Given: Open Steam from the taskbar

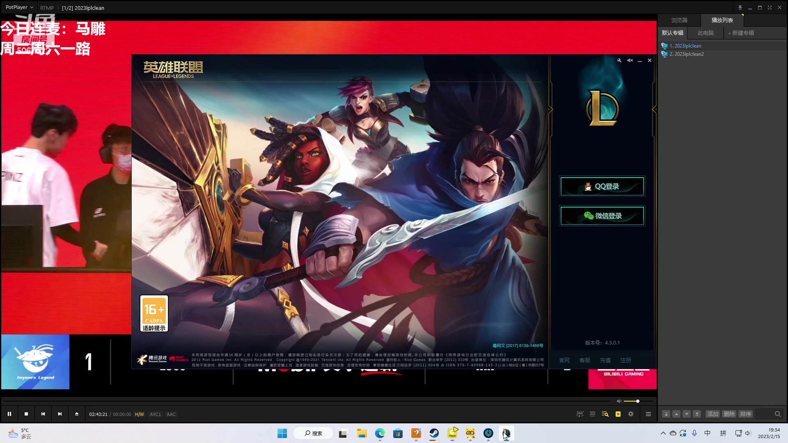Looking at the screenshot, I should click(x=434, y=433).
